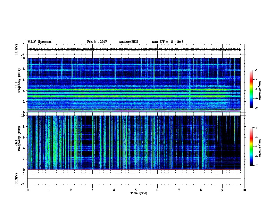Click time axis tick label "4"
The height and width of the screenshot is (213, 275).
pos(114,190)
